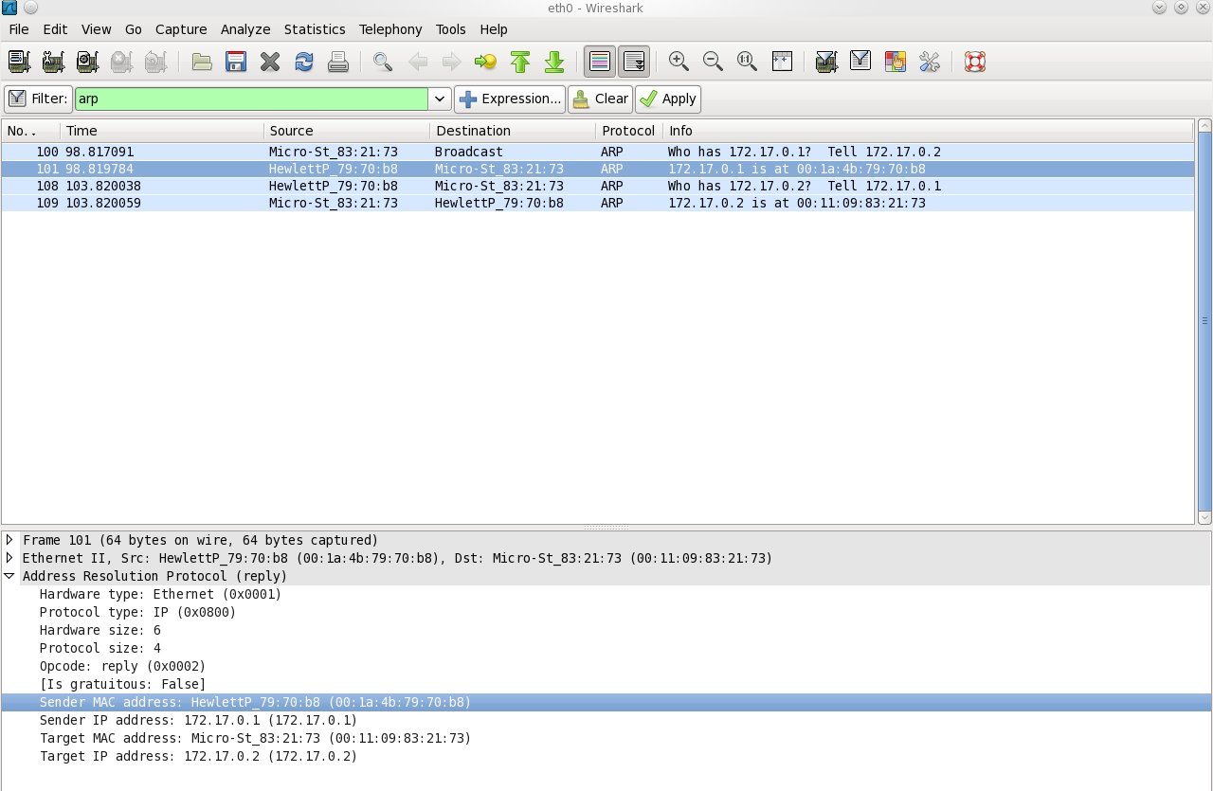Clear the display filter
This screenshot has height=791, width=1213.
(600, 99)
